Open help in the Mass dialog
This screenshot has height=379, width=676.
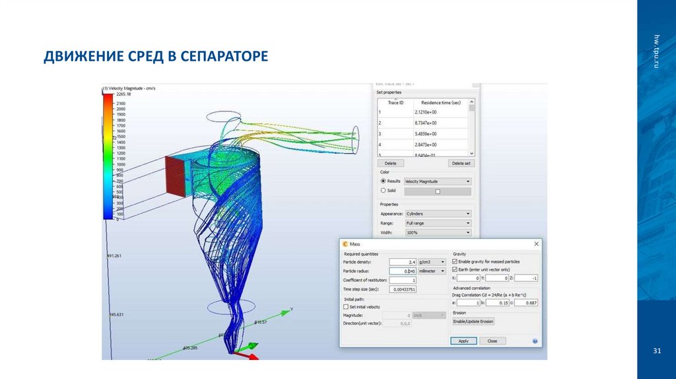coord(535,341)
